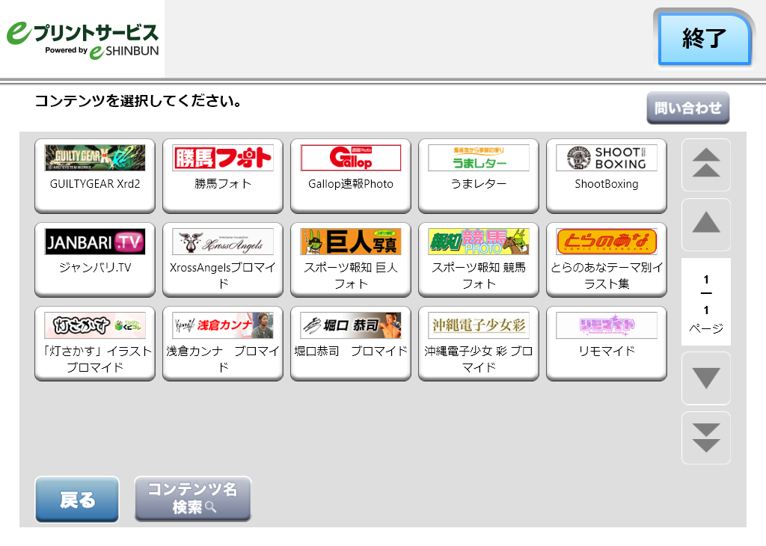Open the GUILTYGEAR Xrd2 content tile
Image resolution: width=766 pixels, height=546 pixels.
(x=95, y=176)
